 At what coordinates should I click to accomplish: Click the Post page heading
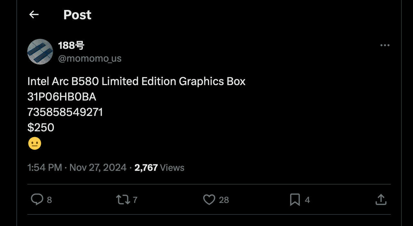77,15
